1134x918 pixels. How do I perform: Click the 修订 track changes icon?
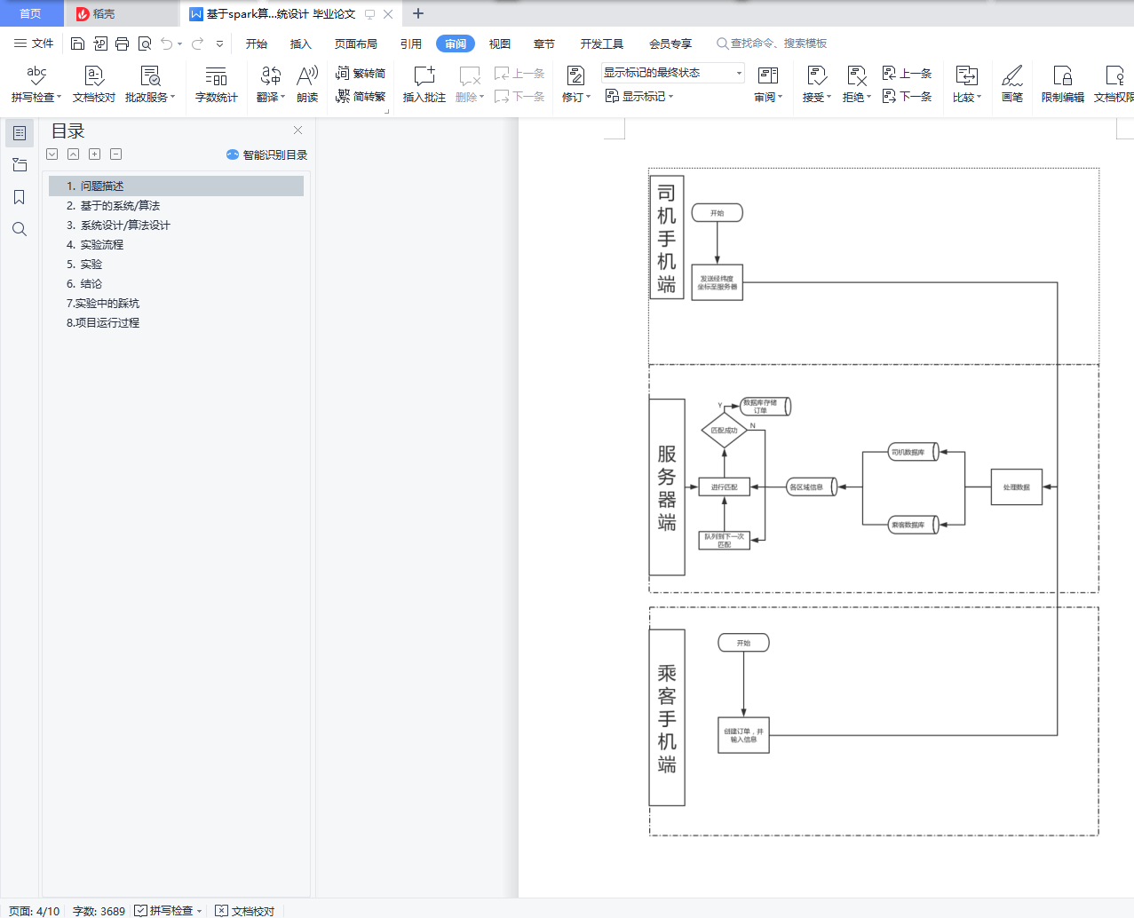click(x=575, y=75)
